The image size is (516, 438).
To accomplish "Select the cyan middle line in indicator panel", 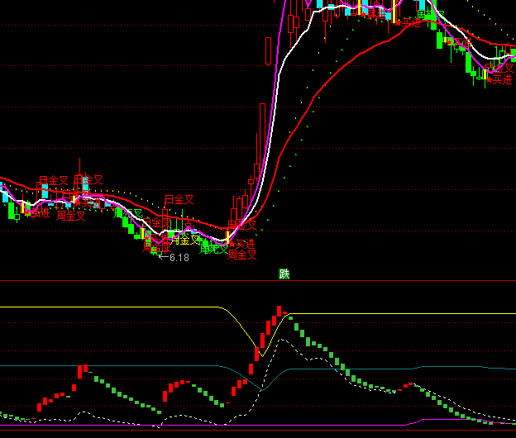I will (124, 364).
